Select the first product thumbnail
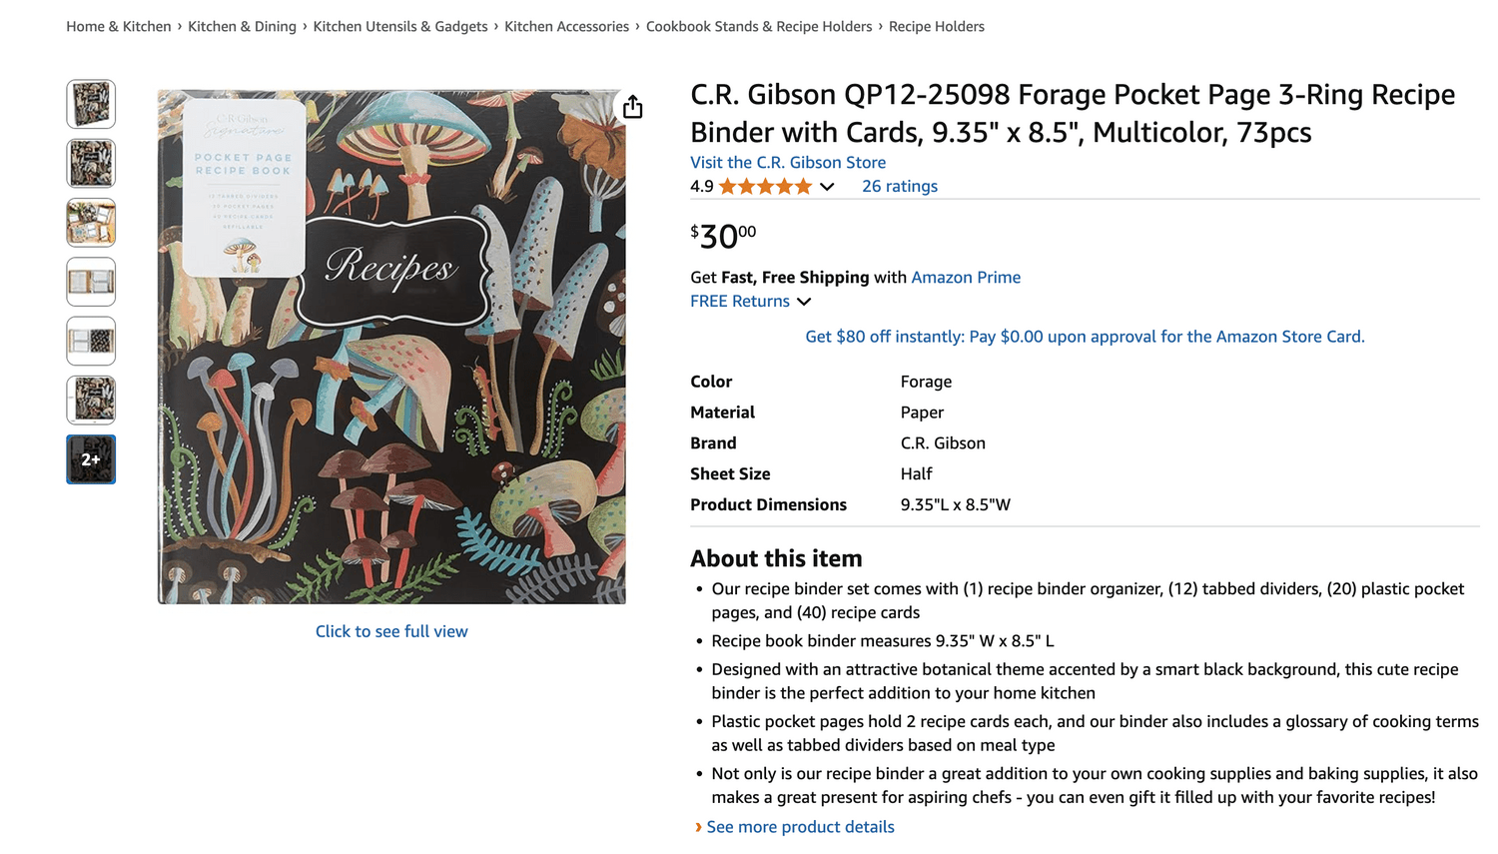Screen dimensions: 1498x854 [x=91, y=104]
